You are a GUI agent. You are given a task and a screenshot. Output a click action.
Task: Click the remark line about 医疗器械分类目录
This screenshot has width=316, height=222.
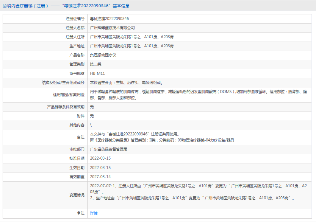162,140
